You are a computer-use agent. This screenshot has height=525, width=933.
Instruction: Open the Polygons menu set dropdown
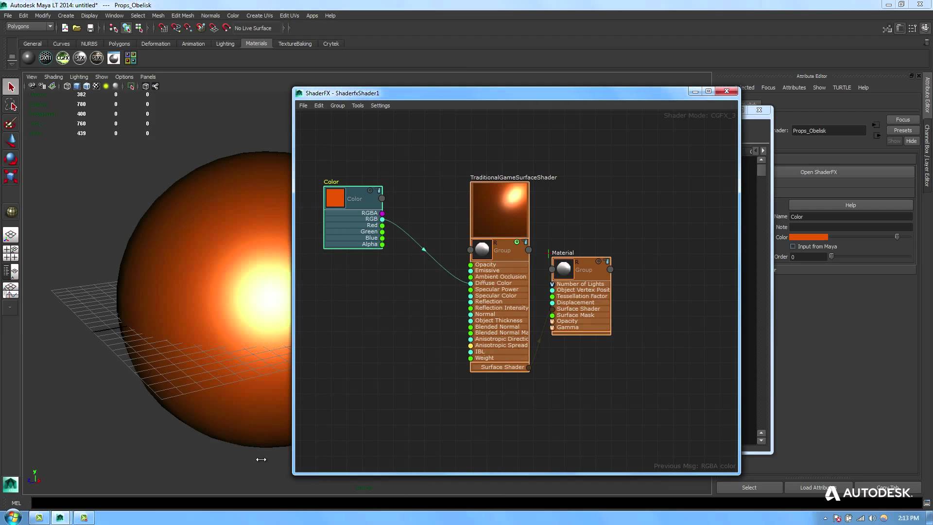[29, 26]
